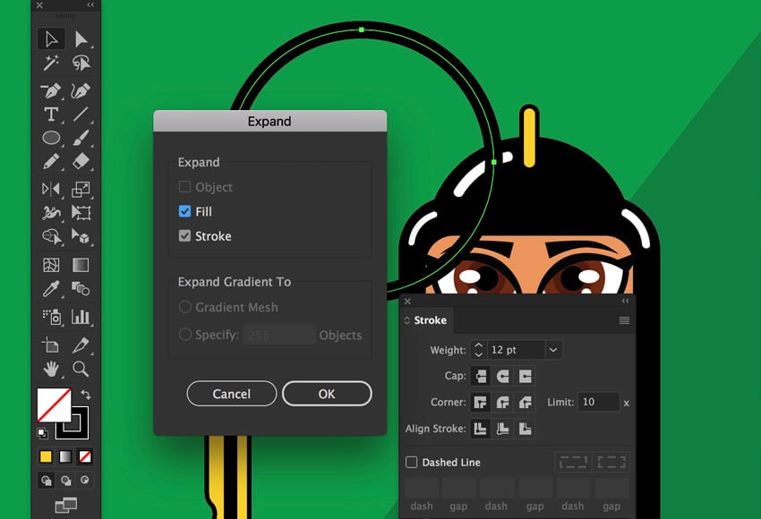Collapse the tools panel with double chevrons
Image resolution: width=761 pixels, height=519 pixels.
point(90,4)
